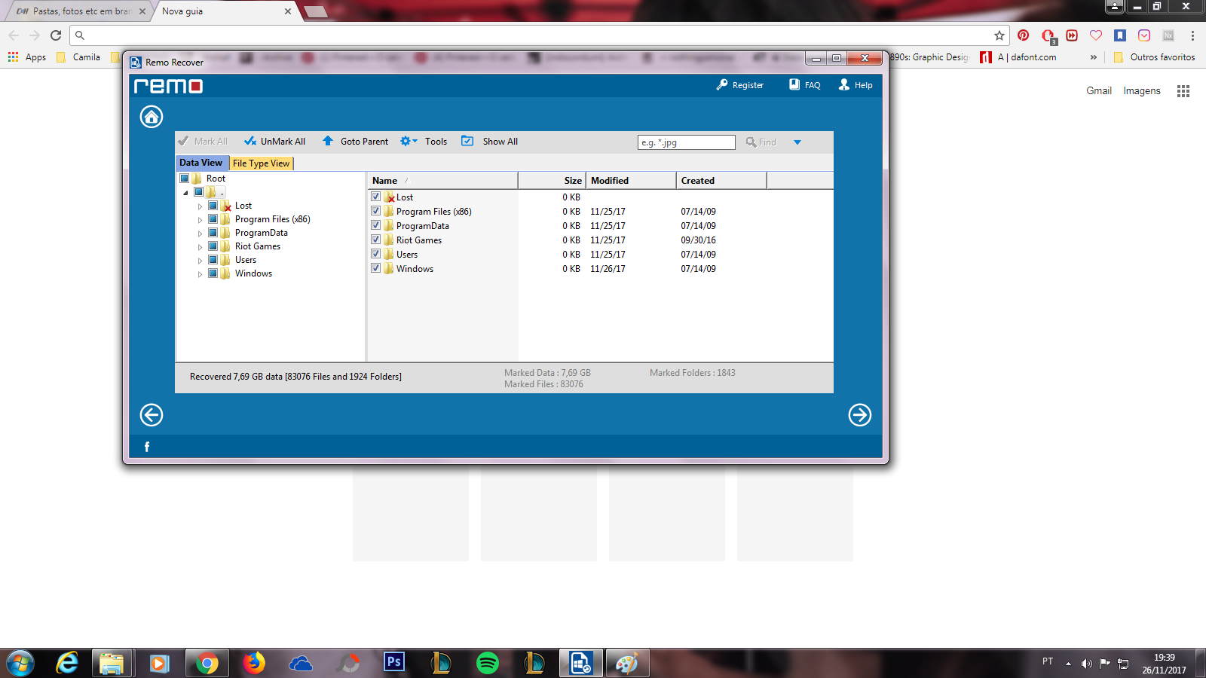
Task: Open the Tools gear menu
Action: (409, 141)
